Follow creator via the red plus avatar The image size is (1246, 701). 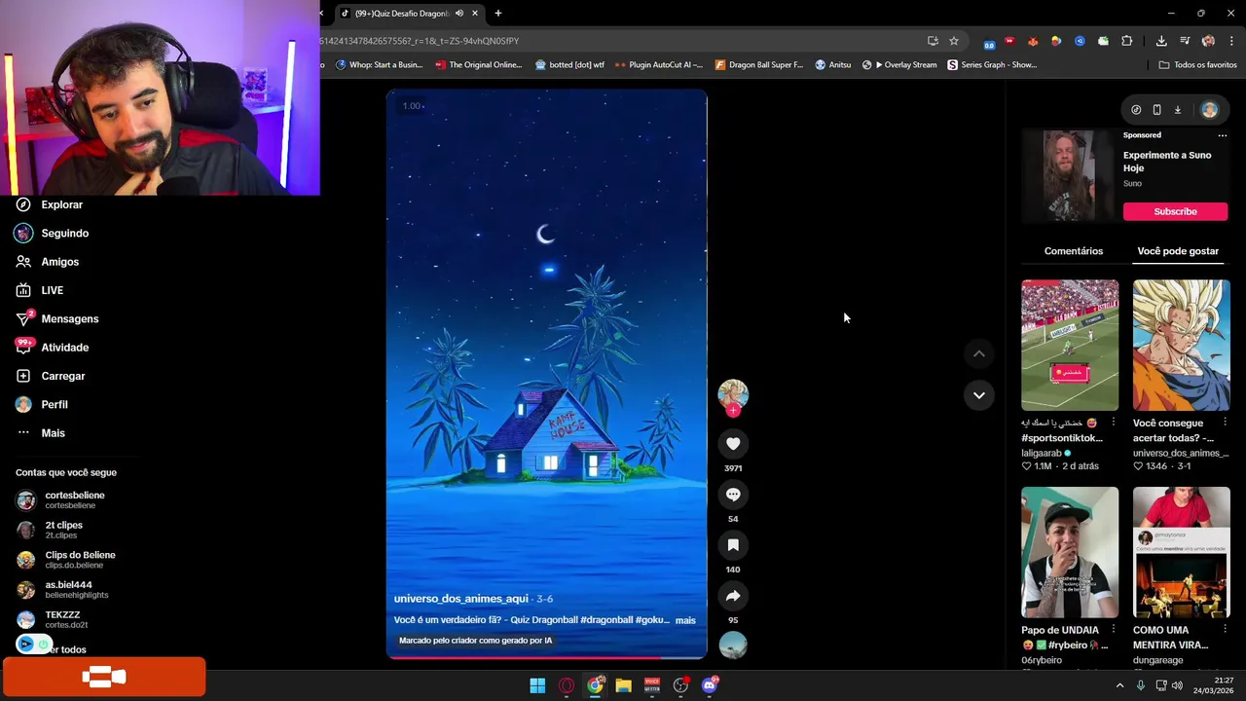click(x=733, y=411)
